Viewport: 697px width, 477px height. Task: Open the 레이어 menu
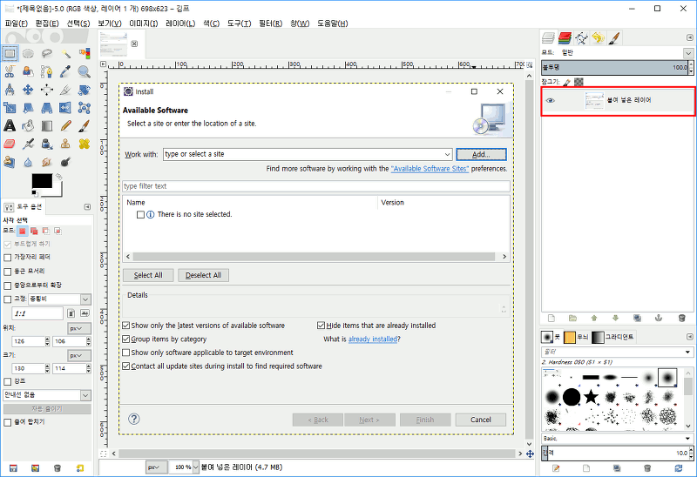point(180,23)
